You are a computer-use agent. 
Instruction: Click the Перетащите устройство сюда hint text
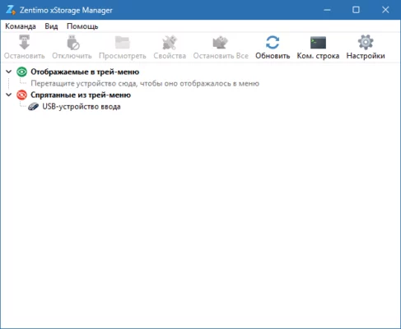tap(145, 83)
